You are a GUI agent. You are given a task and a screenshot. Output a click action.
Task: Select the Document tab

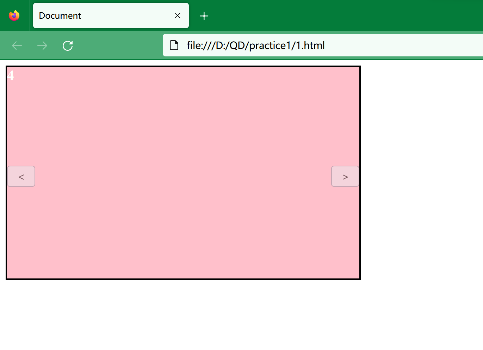(x=111, y=16)
